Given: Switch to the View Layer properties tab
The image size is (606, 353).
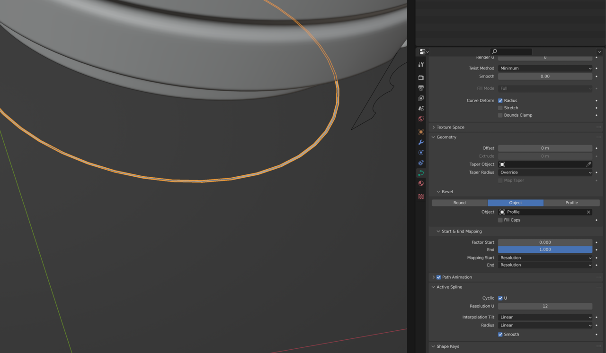Looking at the screenshot, I should (x=421, y=98).
